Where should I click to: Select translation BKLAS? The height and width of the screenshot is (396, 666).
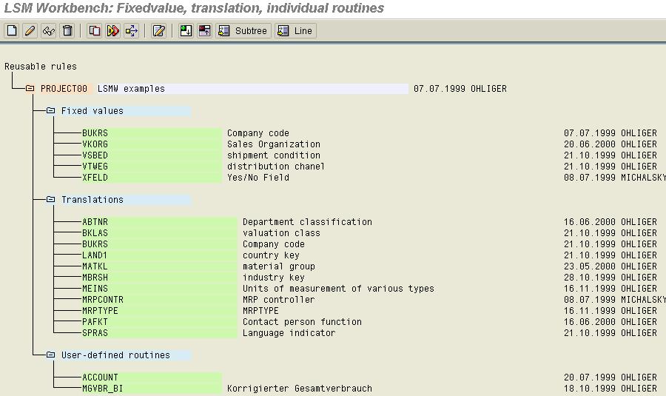159,233
